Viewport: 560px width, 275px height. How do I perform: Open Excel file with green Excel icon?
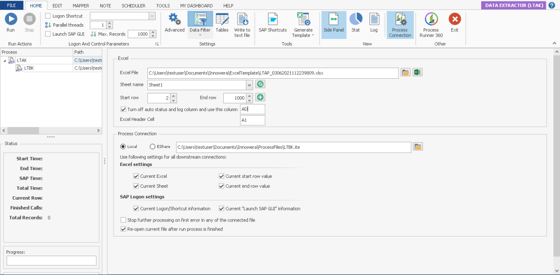click(x=418, y=73)
